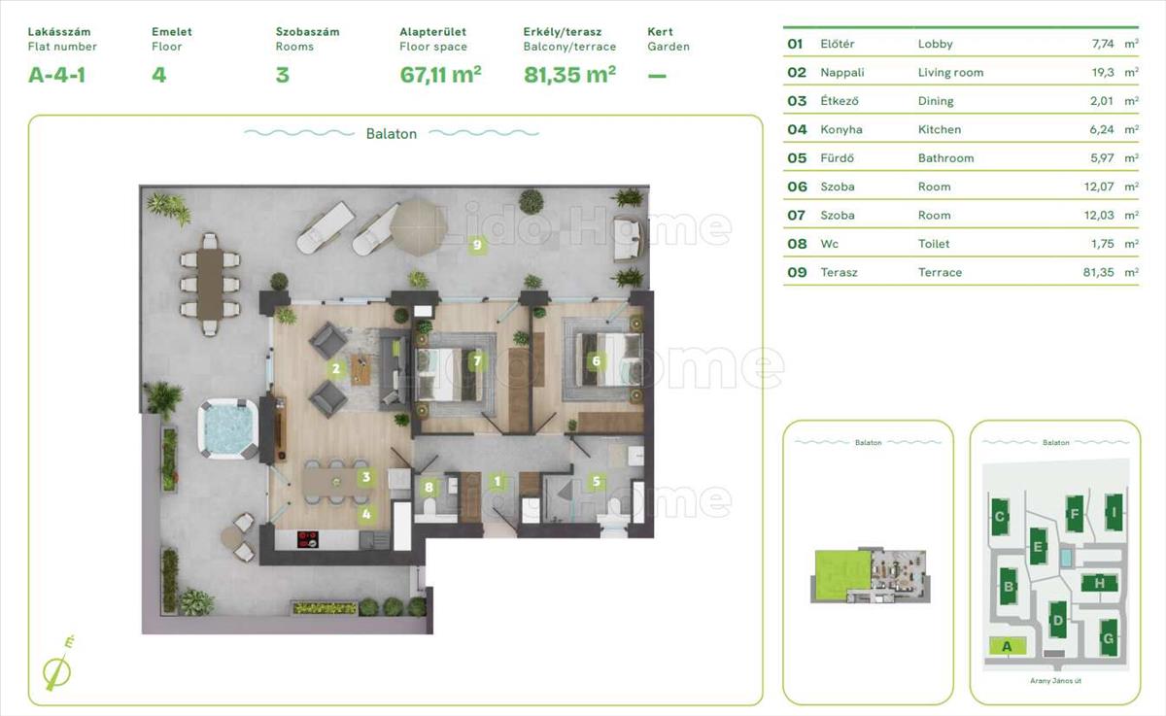
Task: Click room marker 3 in dining area
Action: pyautogui.click(x=365, y=477)
